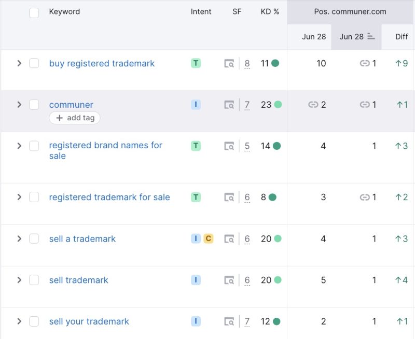Open the buy registered trademark keyword link
Image resolution: width=415 pixels, height=339 pixels.
[102, 63]
